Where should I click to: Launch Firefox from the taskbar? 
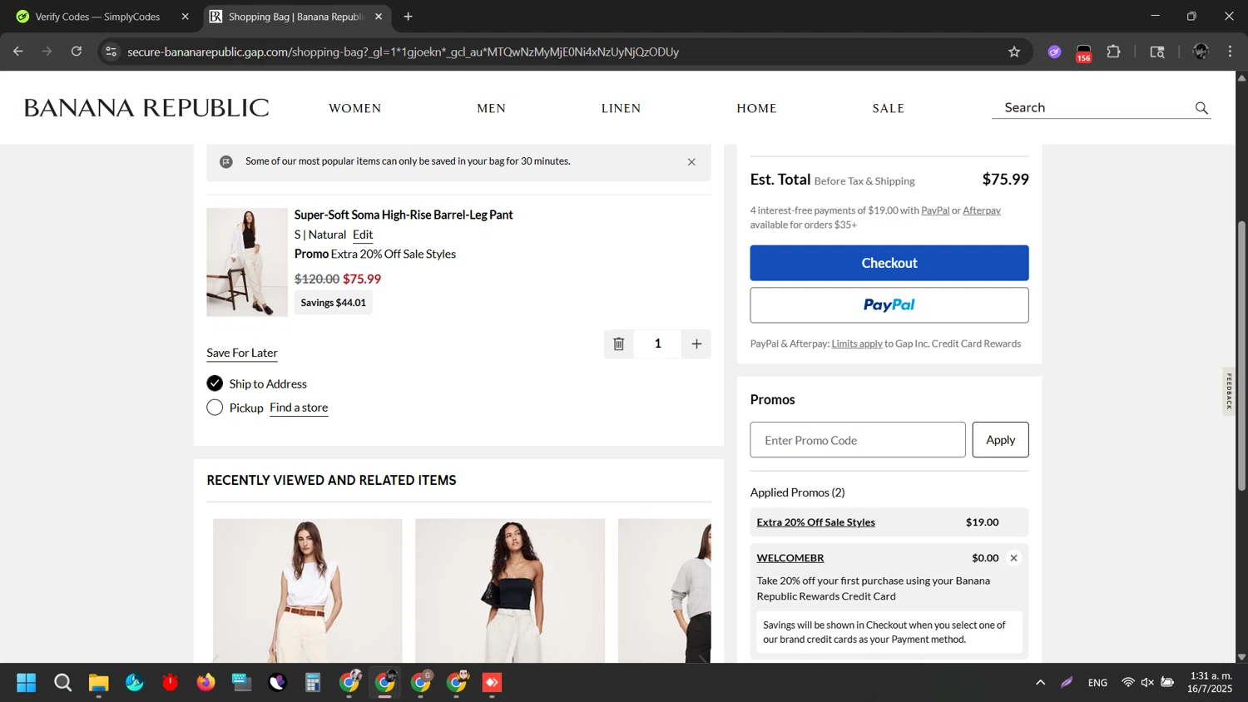[x=206, y=683]
